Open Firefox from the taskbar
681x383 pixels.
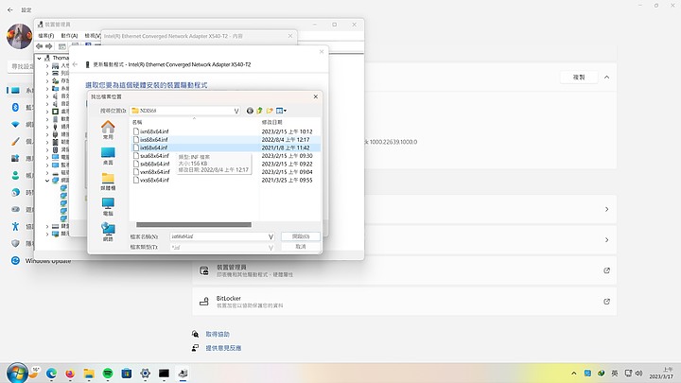pos(70,373)
